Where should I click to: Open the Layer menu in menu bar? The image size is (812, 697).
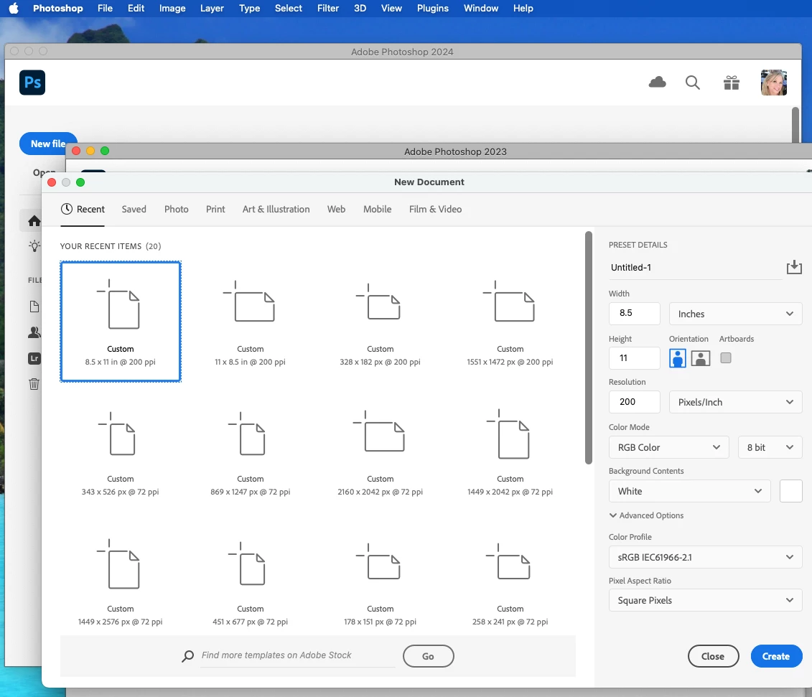click(x=212, y=9)
